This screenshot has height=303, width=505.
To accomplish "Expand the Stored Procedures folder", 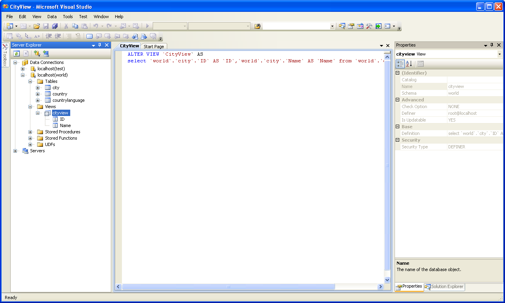I will (x=30, y=132).
